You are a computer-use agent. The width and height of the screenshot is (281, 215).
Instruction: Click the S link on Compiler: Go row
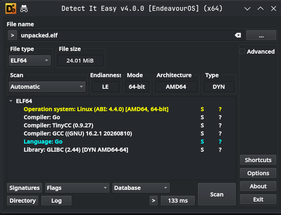202,117
